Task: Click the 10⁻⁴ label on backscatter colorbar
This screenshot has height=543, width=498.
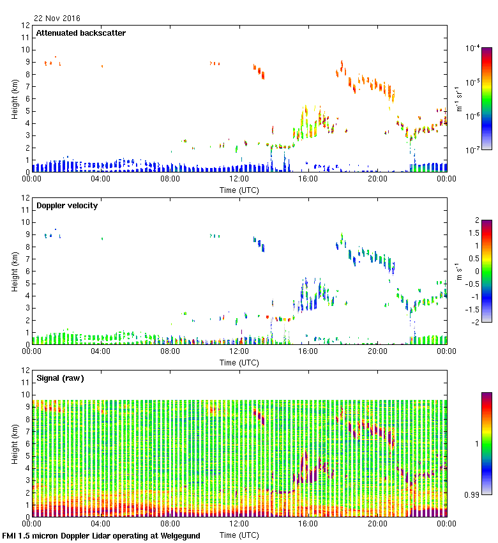Action: tap(473, 49)
